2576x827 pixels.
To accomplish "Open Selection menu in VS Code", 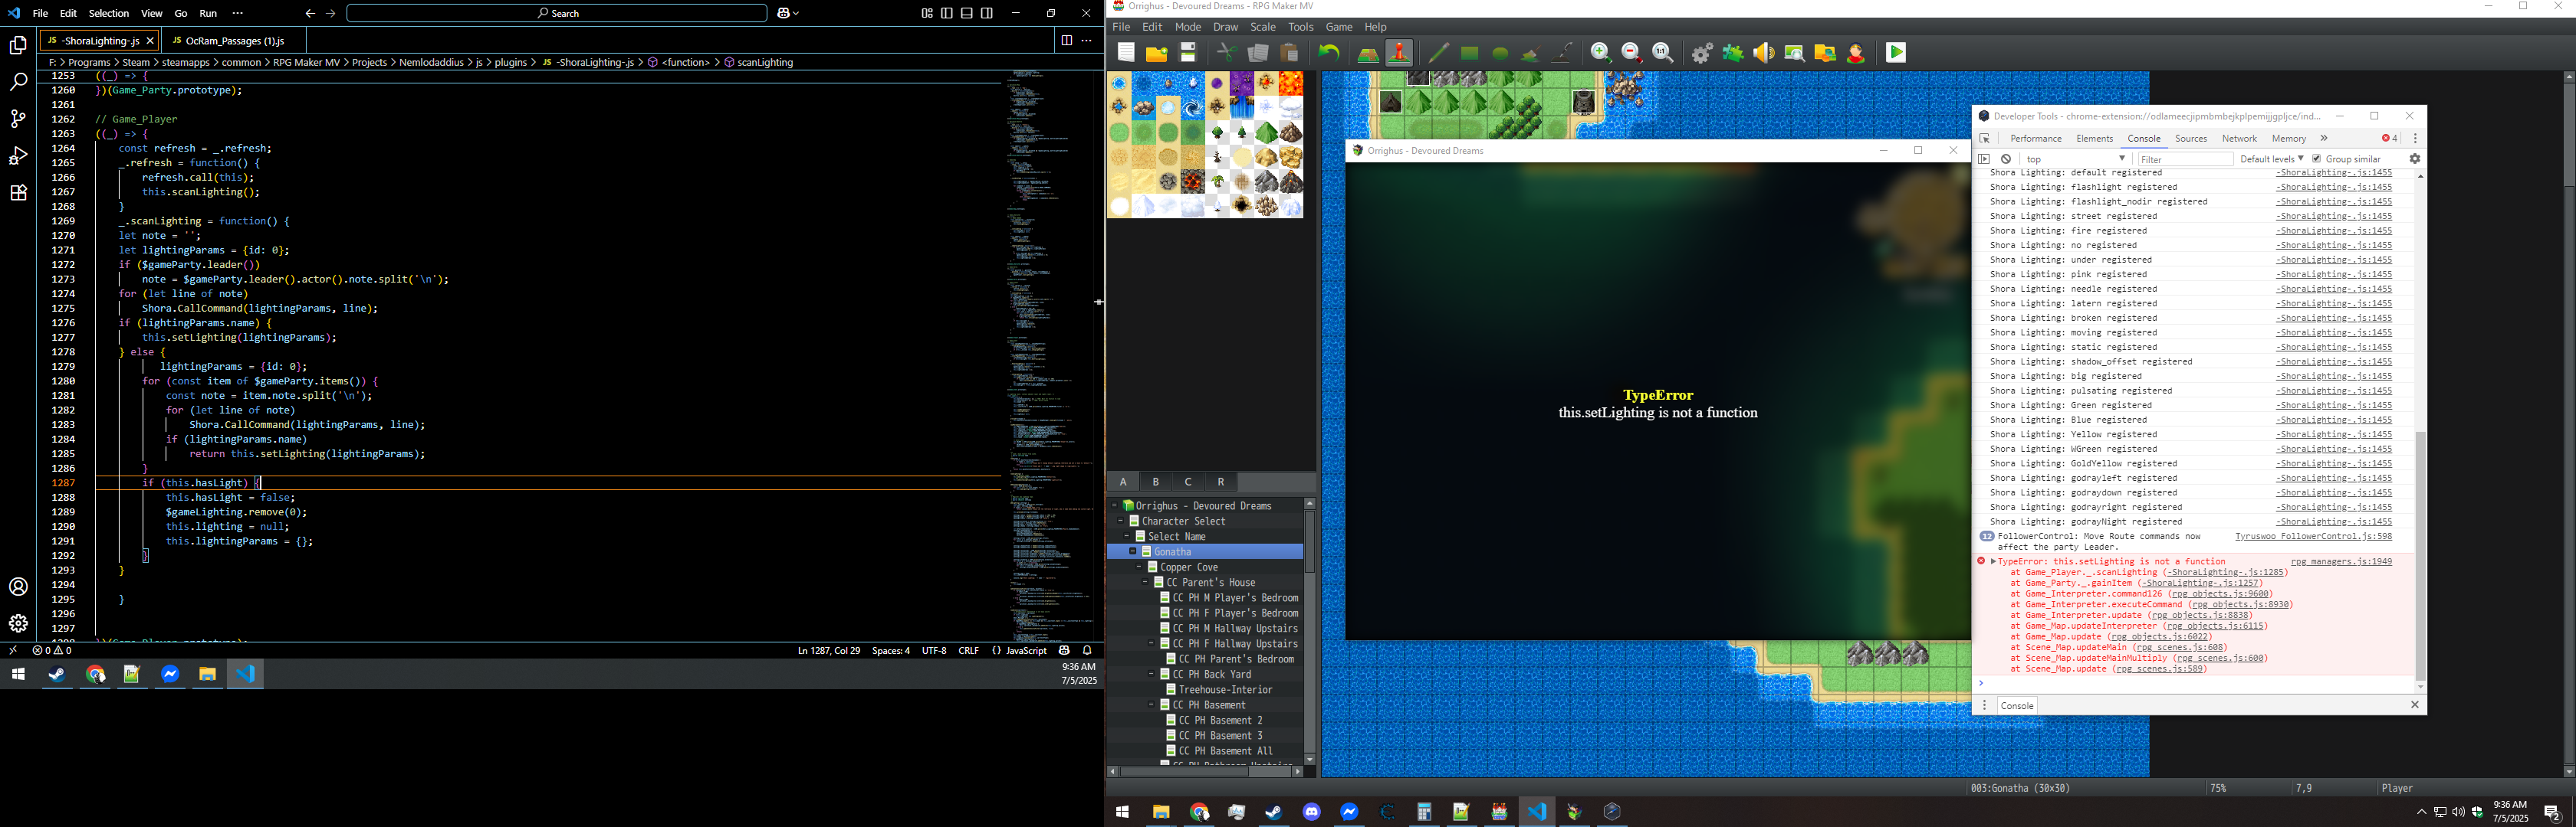I will 108,13.
